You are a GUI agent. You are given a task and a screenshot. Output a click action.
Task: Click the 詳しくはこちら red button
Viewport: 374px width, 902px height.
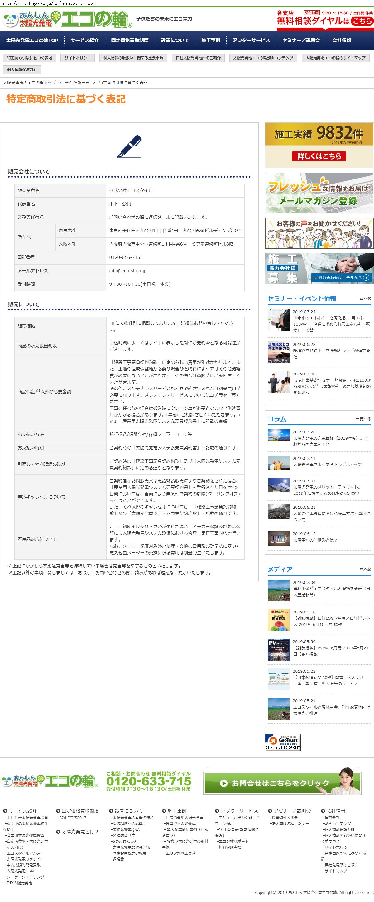[x=319, y=156]
